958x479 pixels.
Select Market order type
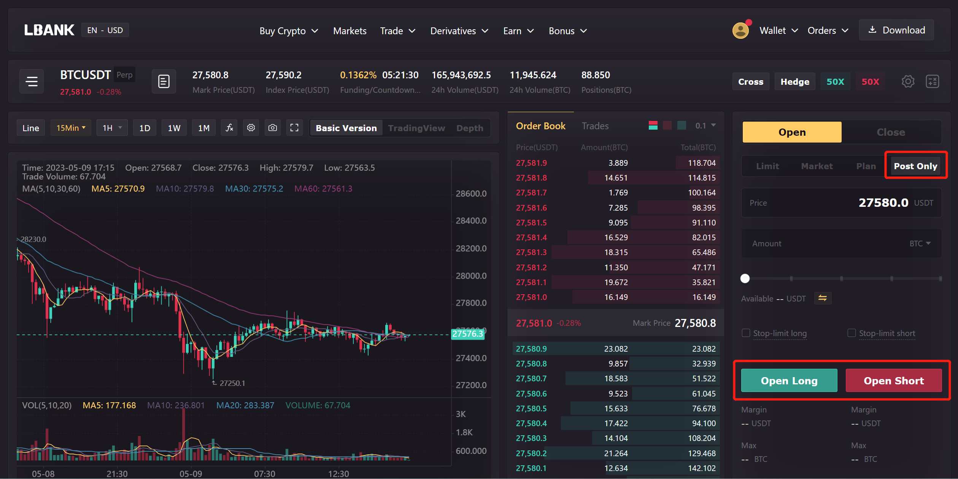click(817, 166)
